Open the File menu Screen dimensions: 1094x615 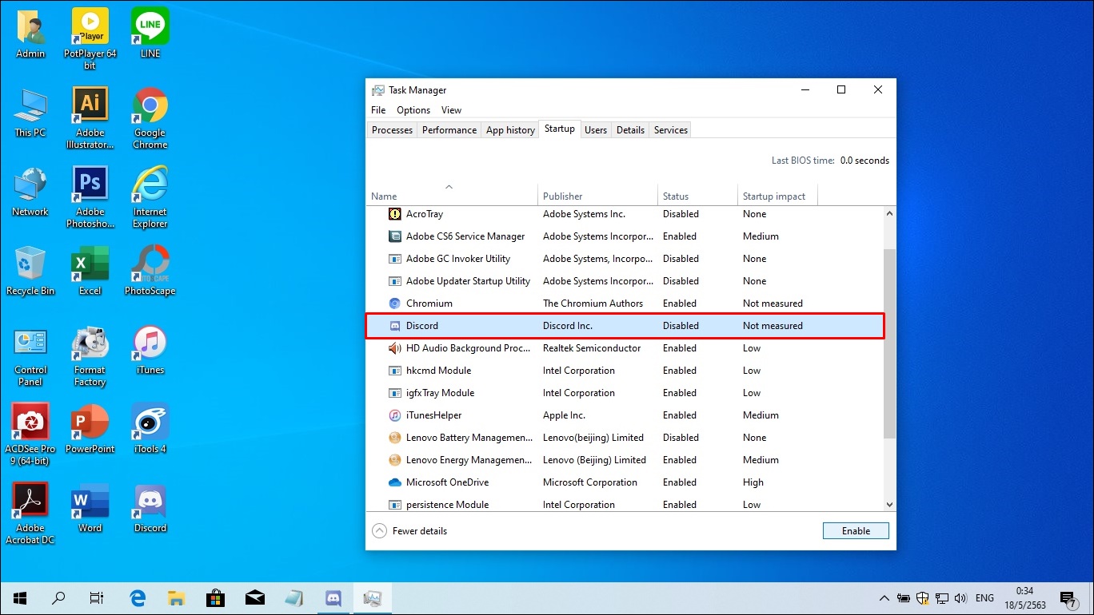pyautogui.click(x=378, y=110)
